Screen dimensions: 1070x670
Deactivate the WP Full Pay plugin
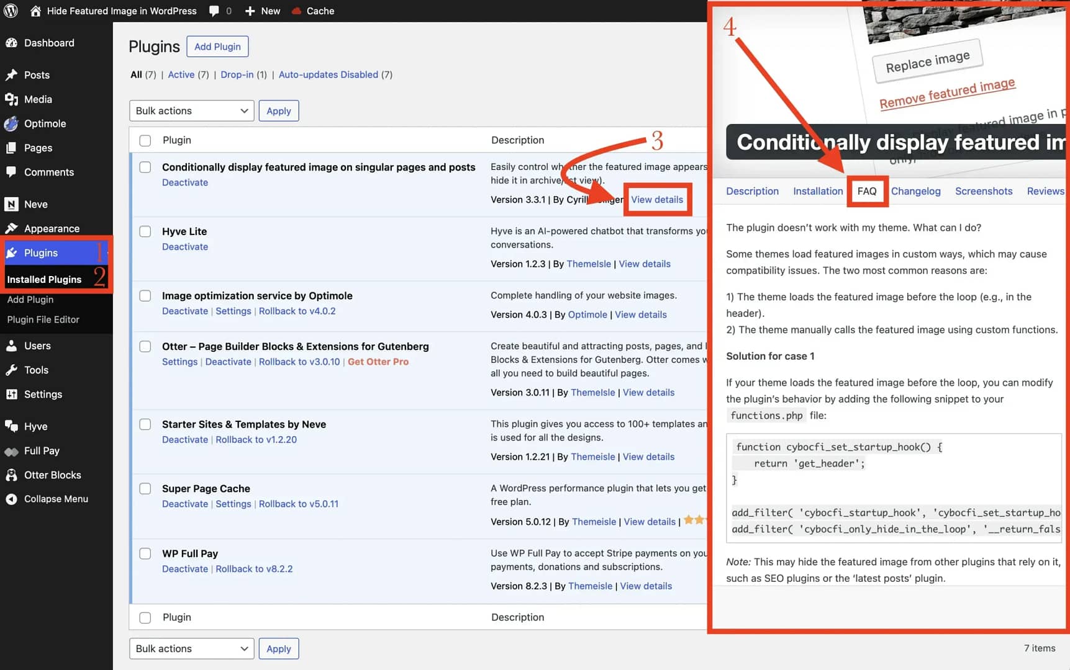click(x=185, y=569)
